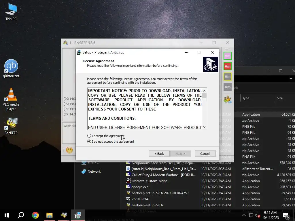Select the VLC media player desktop shortcut
This screenshot has height=221, width=295.
click(11, 100)
